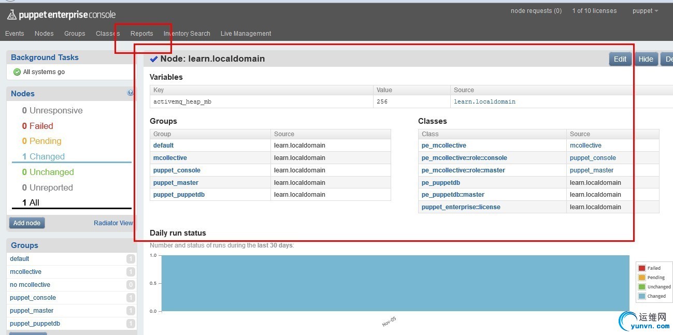Screen dimensions: 673x335
Task: Open puppet_master in the Groups table
Action: (x=176, y=183)
